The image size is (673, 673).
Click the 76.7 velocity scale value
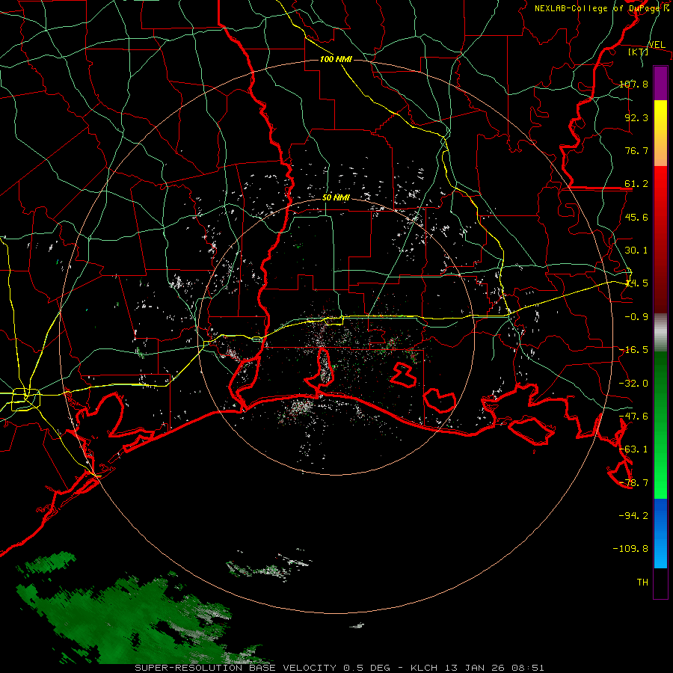point(636,150)
